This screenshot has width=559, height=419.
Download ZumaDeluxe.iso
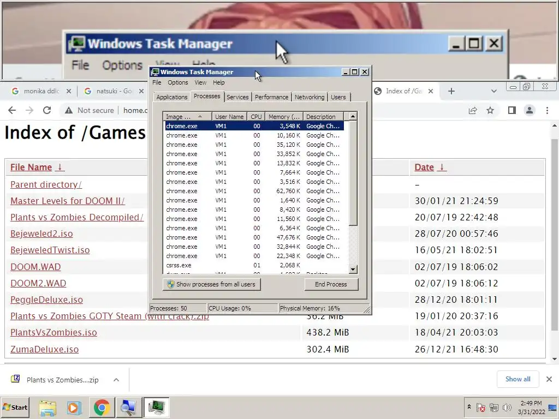tap(45, 349)
